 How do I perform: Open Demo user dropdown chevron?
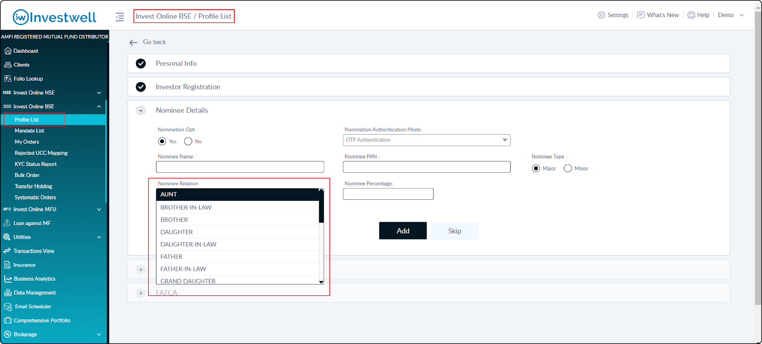(742, 15)
